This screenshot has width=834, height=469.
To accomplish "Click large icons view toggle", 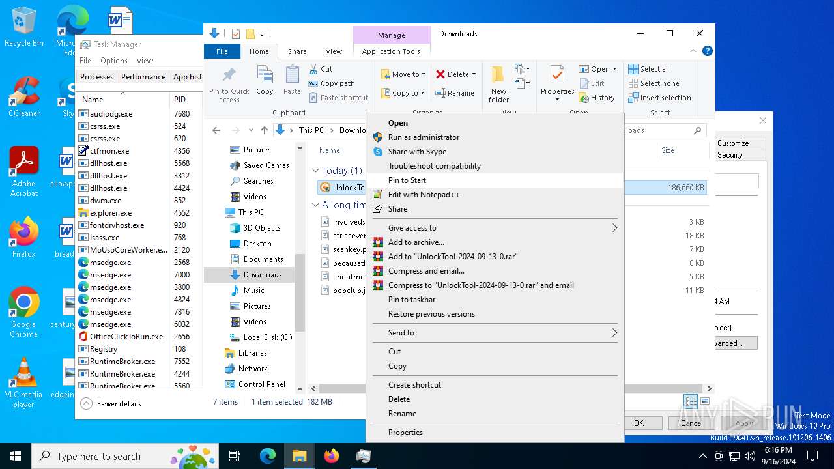I will pos(704,401).
